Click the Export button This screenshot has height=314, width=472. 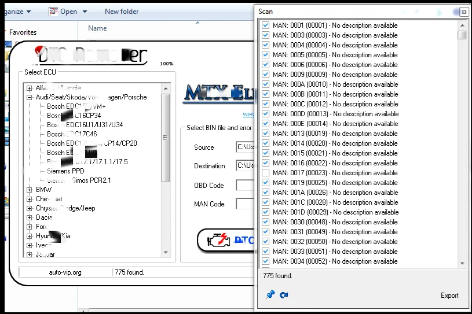click(x=449, y=295)
